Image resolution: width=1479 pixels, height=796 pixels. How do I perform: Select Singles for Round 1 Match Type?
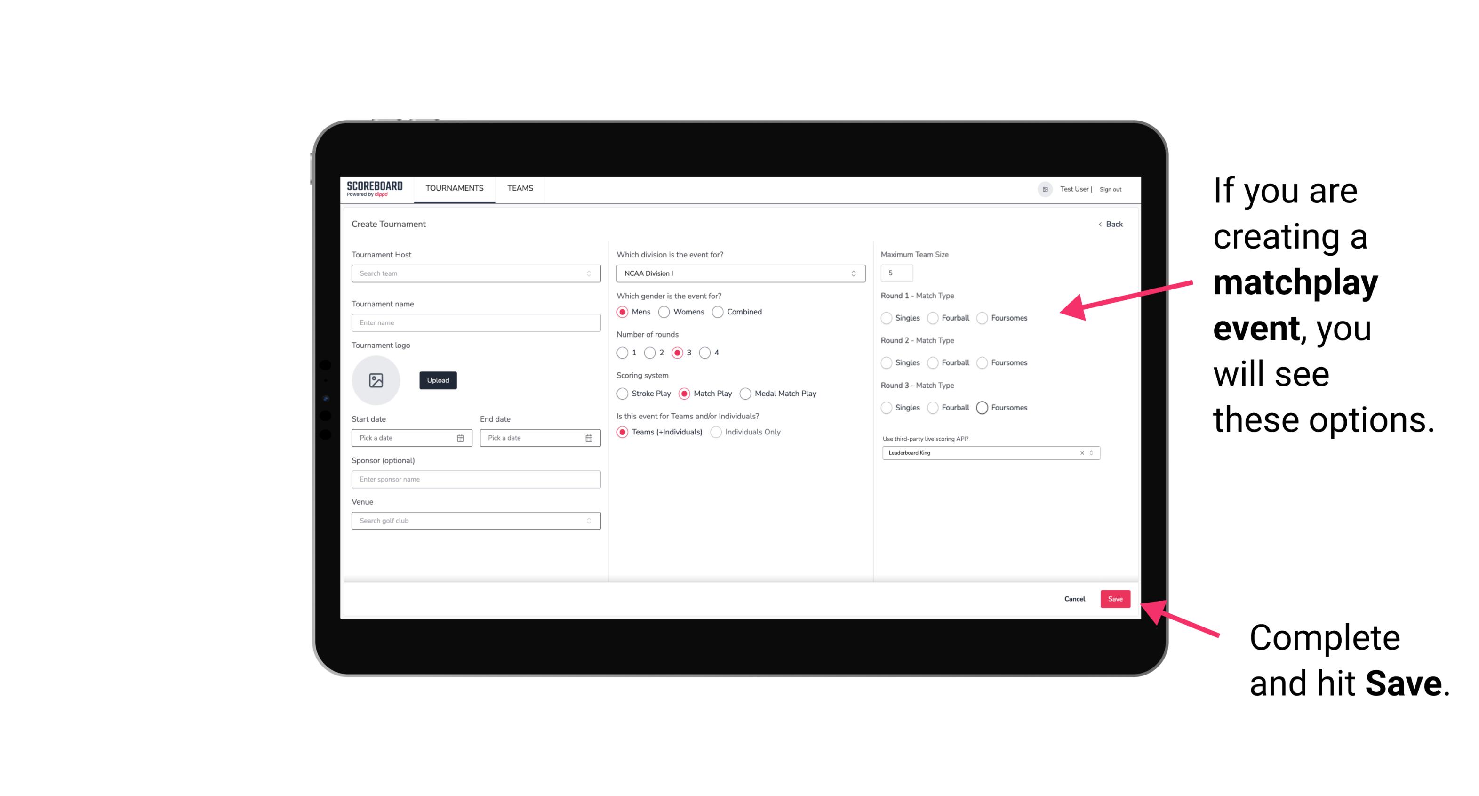coord(887,318)
